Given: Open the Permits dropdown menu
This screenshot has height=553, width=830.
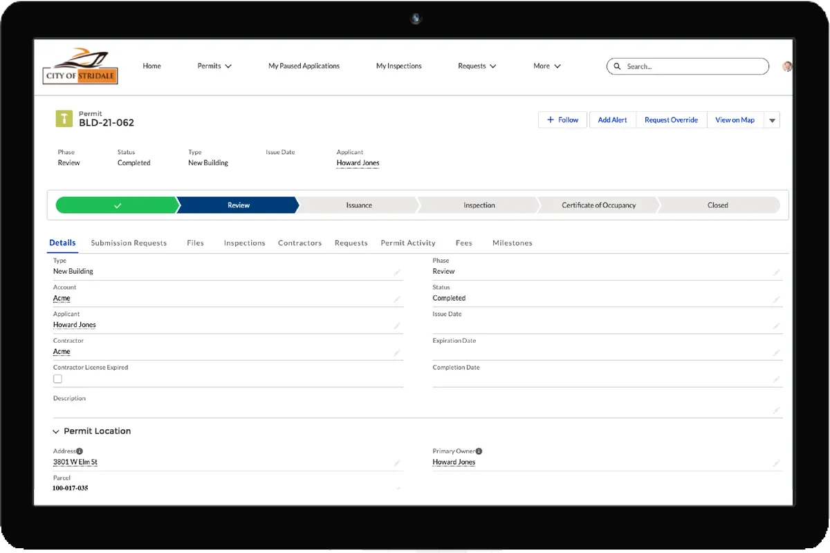Looking at the screenshot, I should tap(214, 66).
